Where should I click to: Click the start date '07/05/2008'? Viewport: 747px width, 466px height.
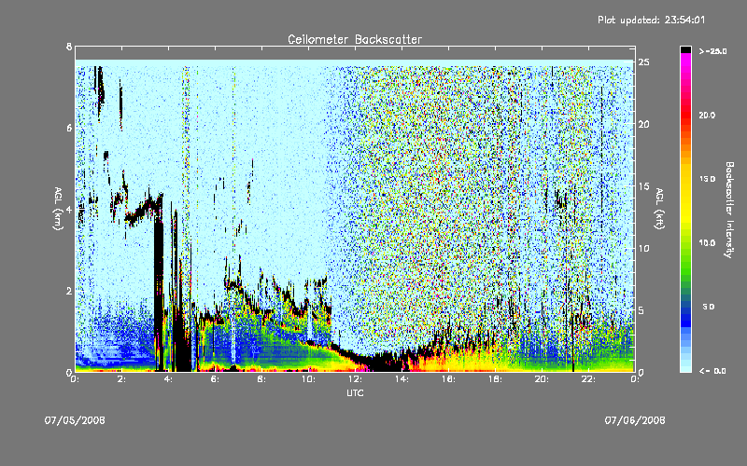coord(75,420)
